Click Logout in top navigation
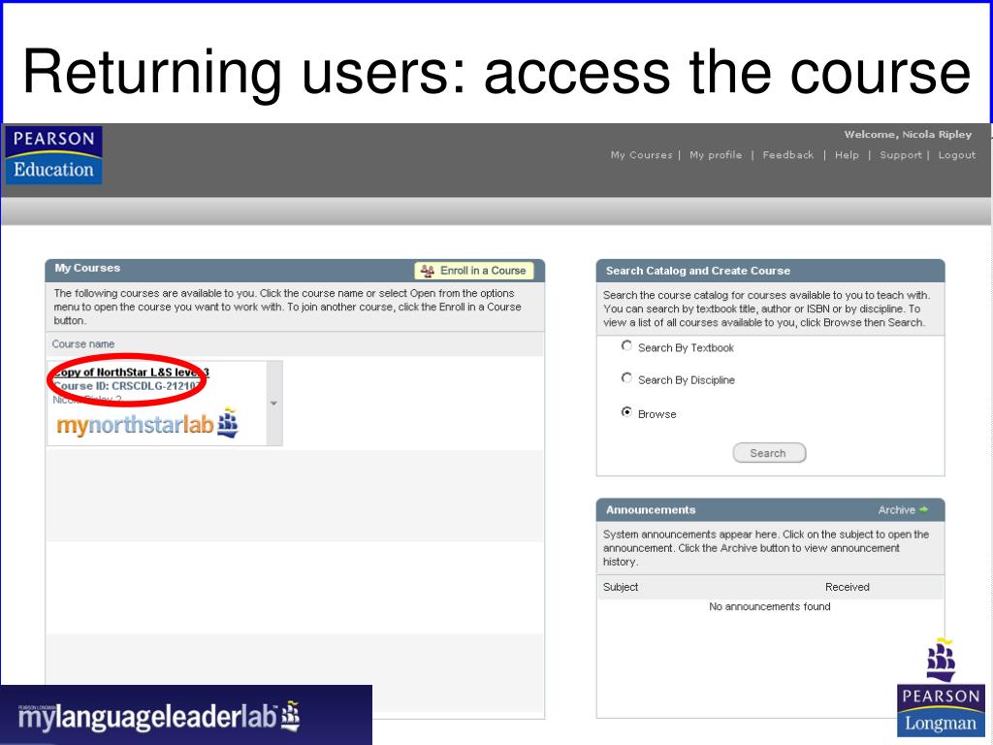Screen dimensions: 993x745 click(957, 154)
